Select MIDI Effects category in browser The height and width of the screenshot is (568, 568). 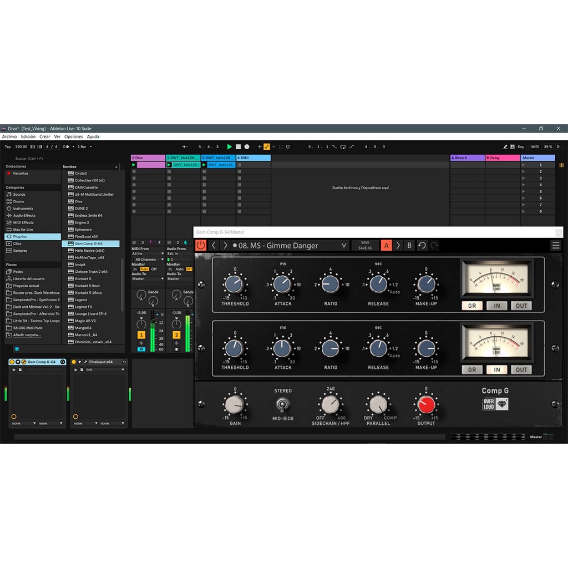click(x=33, y=223)
